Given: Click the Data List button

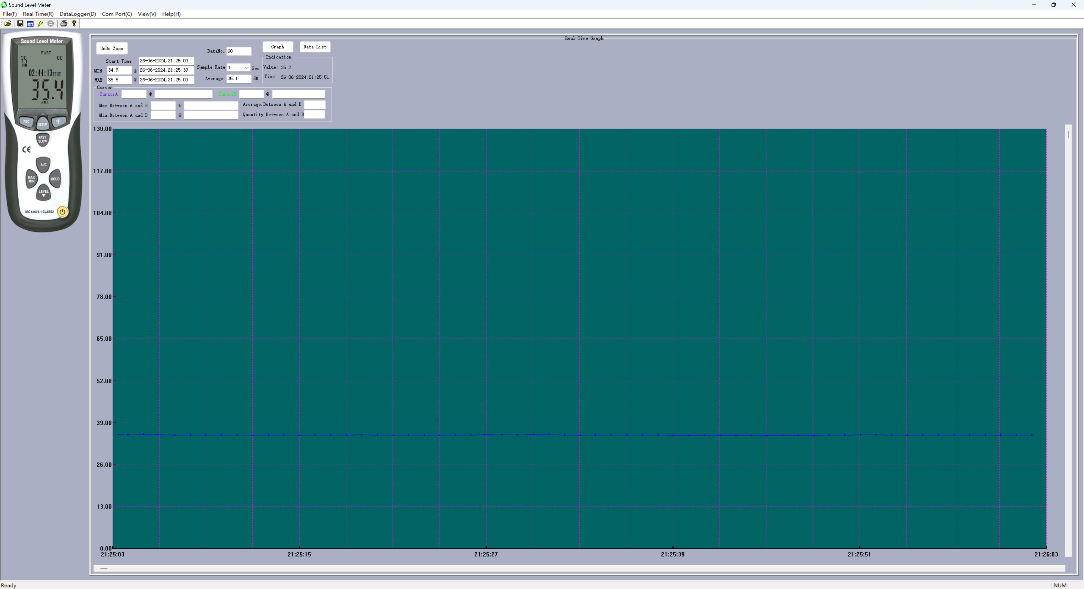Looking at the screenshot, I should click(314, 47).
